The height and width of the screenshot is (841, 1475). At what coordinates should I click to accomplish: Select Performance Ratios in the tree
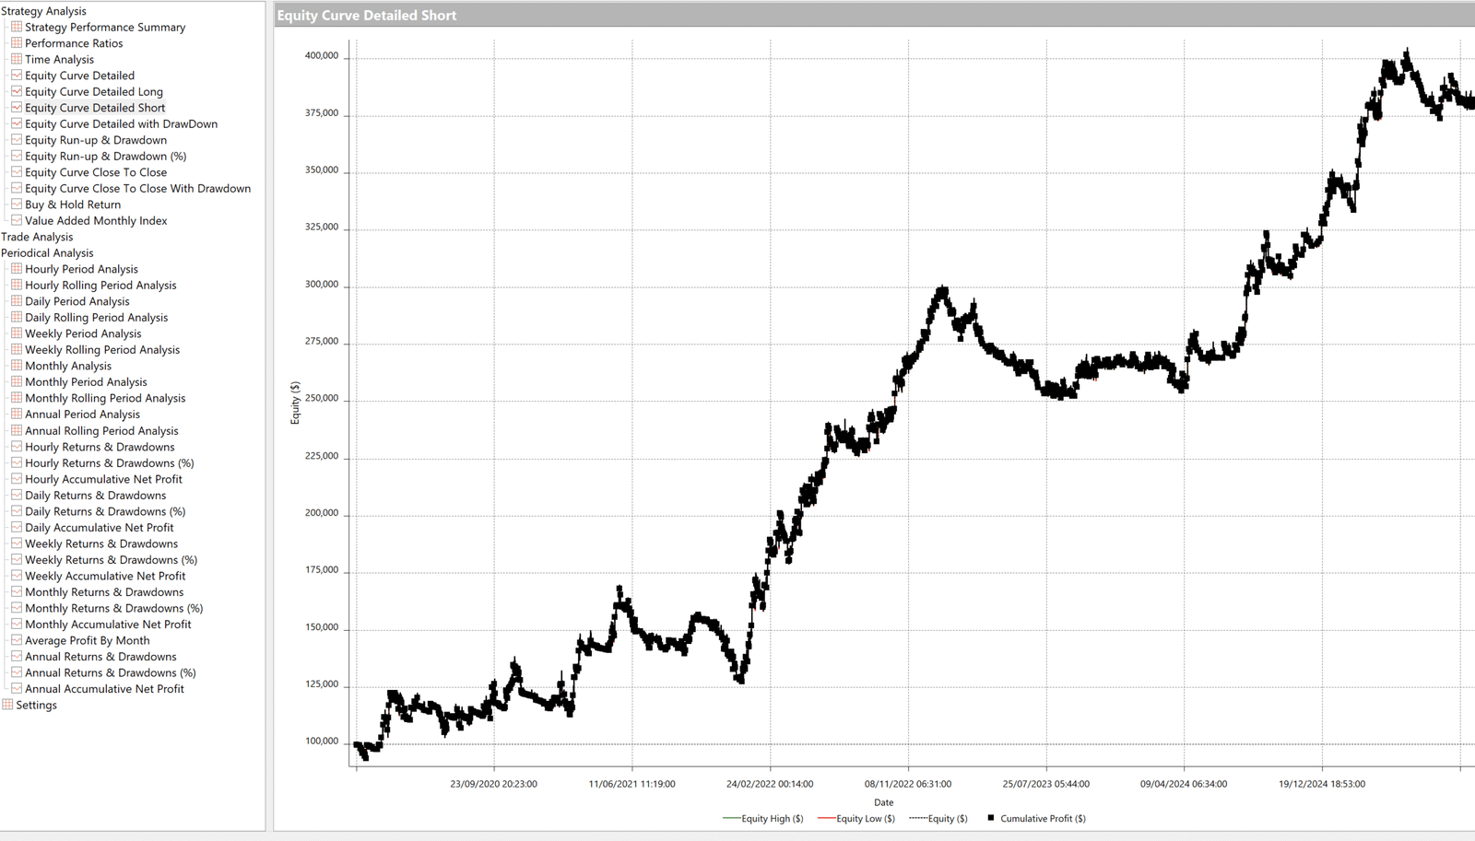[74, 43]
